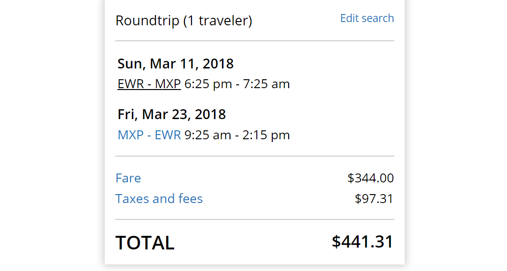Click the 7:25 am arrival time

pyautogui.click(x=266, y=84)
